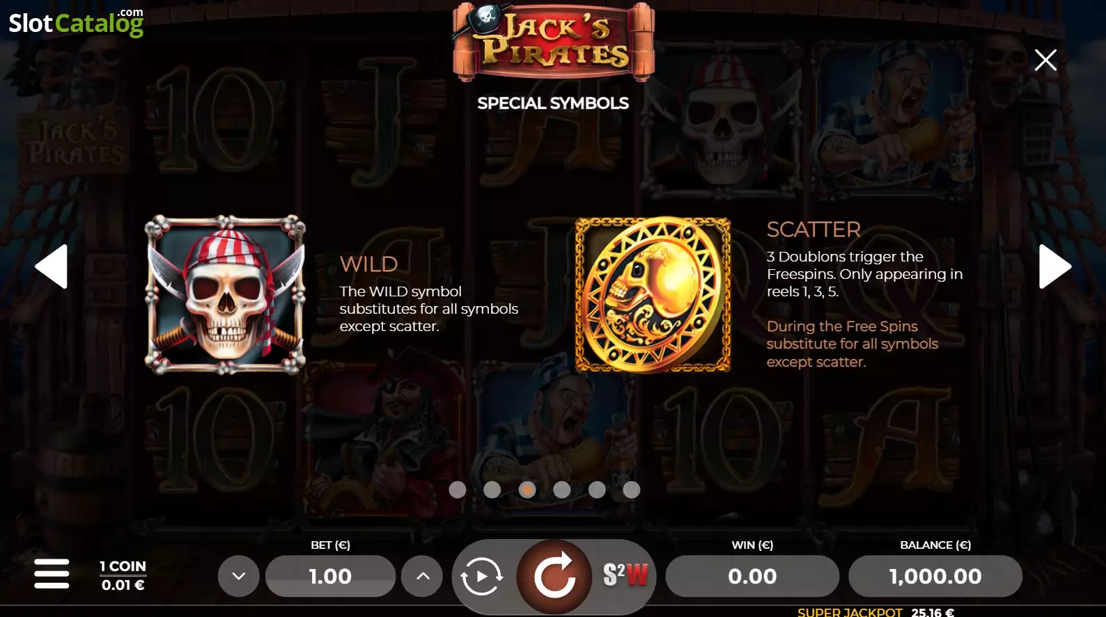Image resolution: width=1106 pixels, height=617 pixels.
Task: Open the 1 COIN value selector
Action: point(123,575)
